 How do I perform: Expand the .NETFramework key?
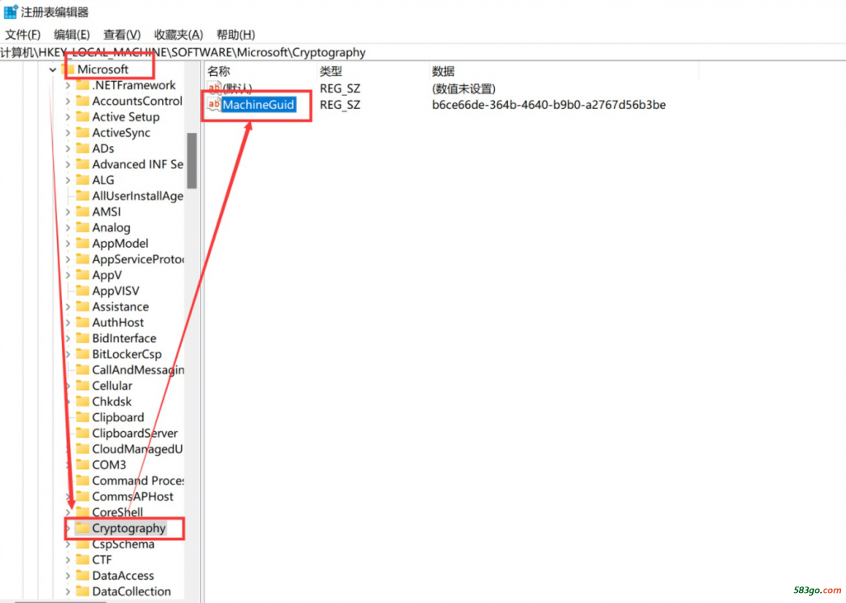[68, 85]
